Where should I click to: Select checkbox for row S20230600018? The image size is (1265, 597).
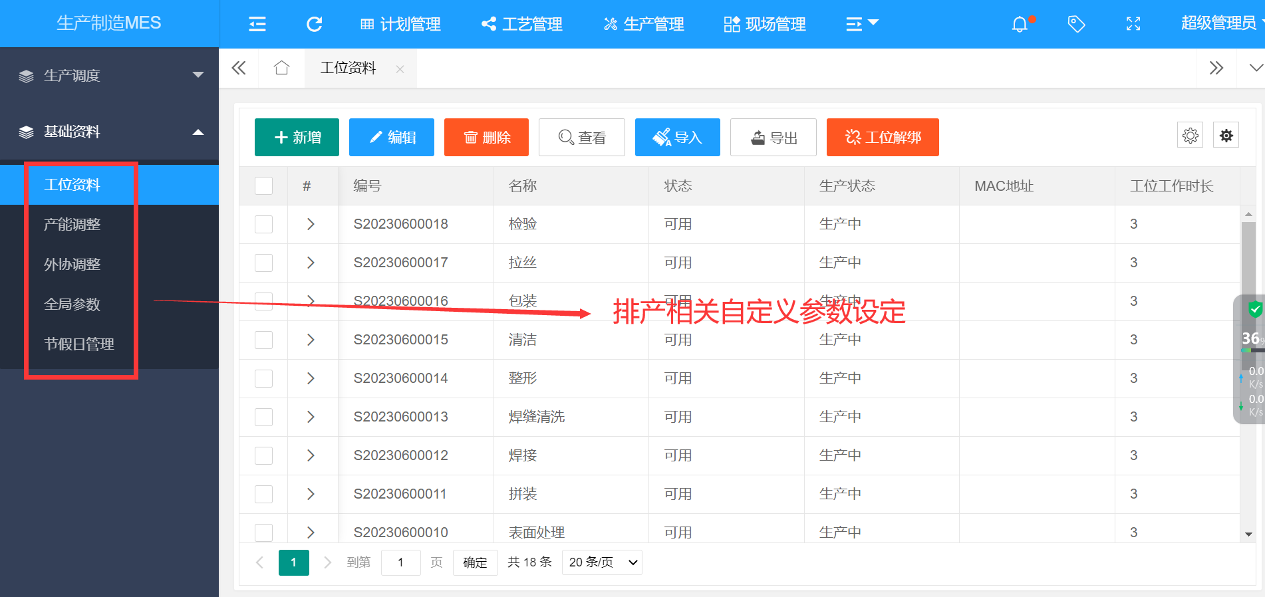click(264, 224)
